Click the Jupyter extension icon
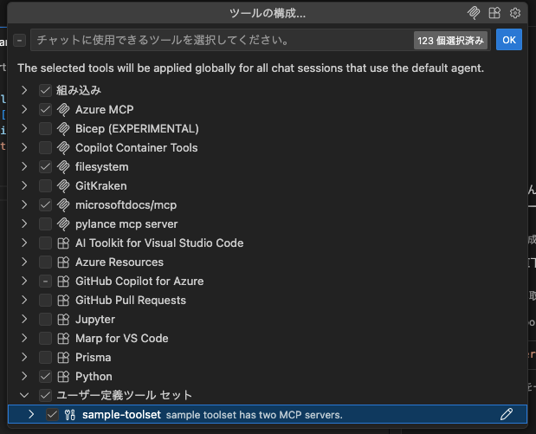This screenshot has width=536, height=434. [x=63, y=320]
